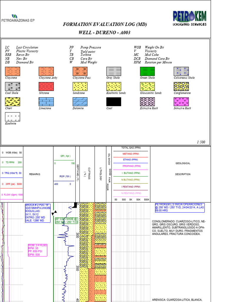The width and height of the screenshot is (226, 302).
Task: Click the green I BUTANO (PPM) label
Action: (131, 173)
